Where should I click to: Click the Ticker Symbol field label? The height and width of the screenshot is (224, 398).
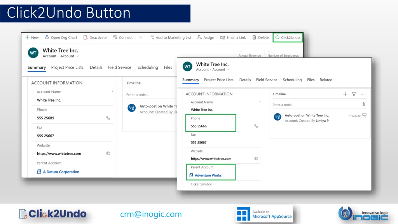[201, 184]
